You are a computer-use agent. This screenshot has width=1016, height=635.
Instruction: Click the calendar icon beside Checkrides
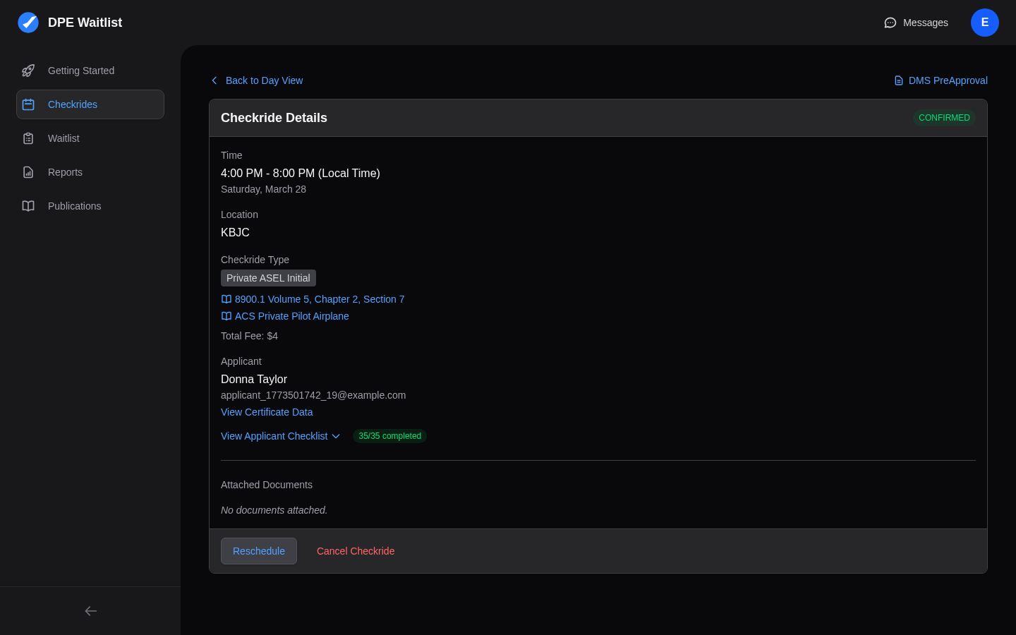click(28, 104)
